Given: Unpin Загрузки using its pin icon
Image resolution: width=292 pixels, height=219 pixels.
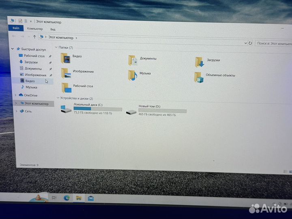Looking at the screenshot, I should 50,63.
